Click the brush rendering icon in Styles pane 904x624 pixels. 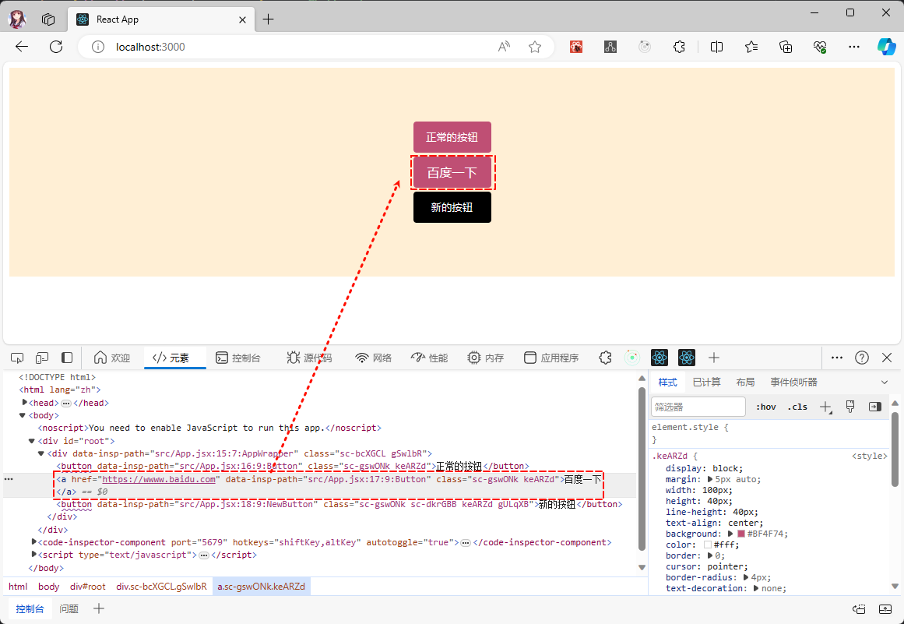tap(849, 406)
